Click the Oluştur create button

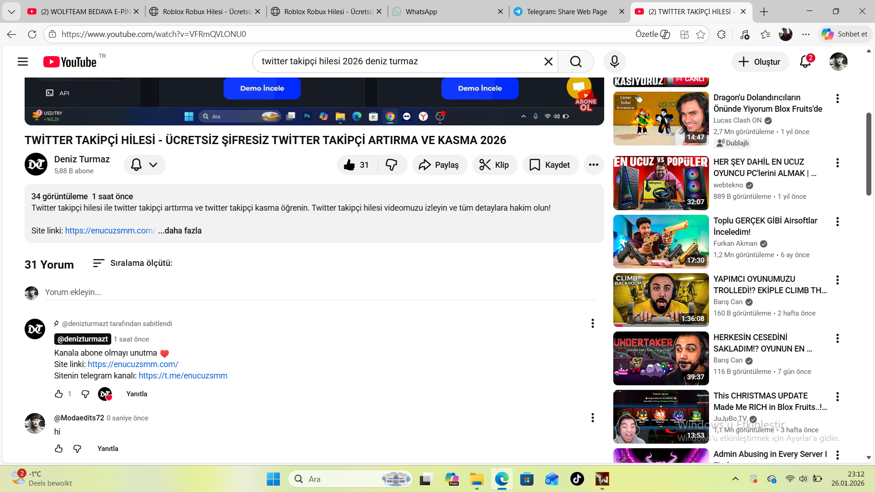click(x=760, y=62)
